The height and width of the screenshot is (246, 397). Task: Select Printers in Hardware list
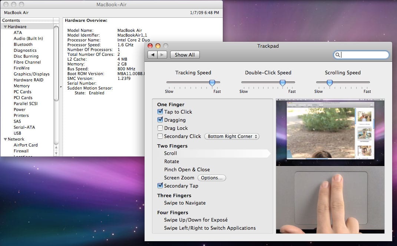pos(21,115)
